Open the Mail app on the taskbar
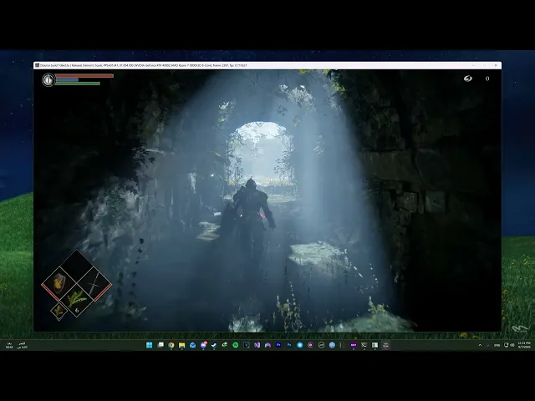Image resolution: width=535 pixels, height=401 pixels. click(x=192, y=345)
